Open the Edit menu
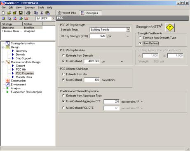190x151 pixels. [x=11, y=7]
